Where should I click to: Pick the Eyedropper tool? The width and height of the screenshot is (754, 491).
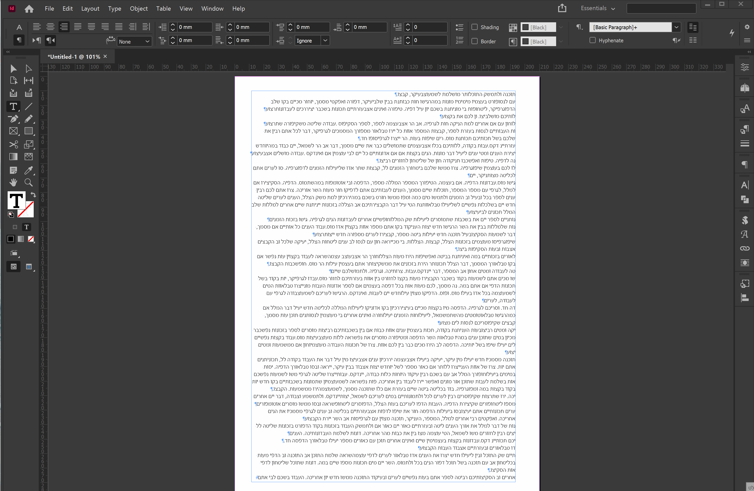coord(29,171)
